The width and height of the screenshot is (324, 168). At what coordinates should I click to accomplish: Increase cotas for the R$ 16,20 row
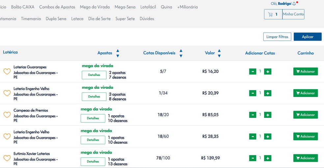[x=268, y=71]
